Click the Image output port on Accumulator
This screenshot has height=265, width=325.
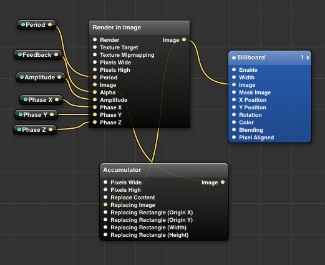(223, 182)
